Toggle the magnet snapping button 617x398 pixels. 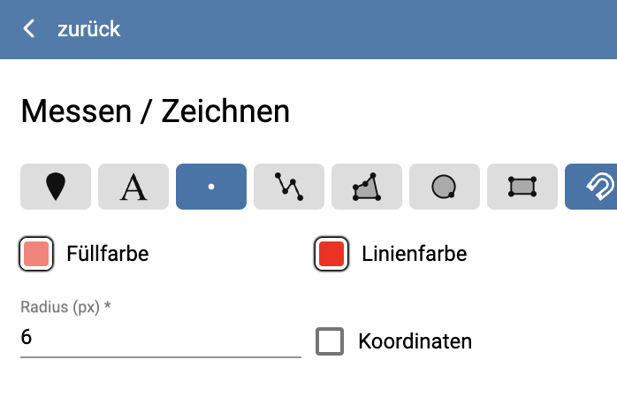(592, 187)
